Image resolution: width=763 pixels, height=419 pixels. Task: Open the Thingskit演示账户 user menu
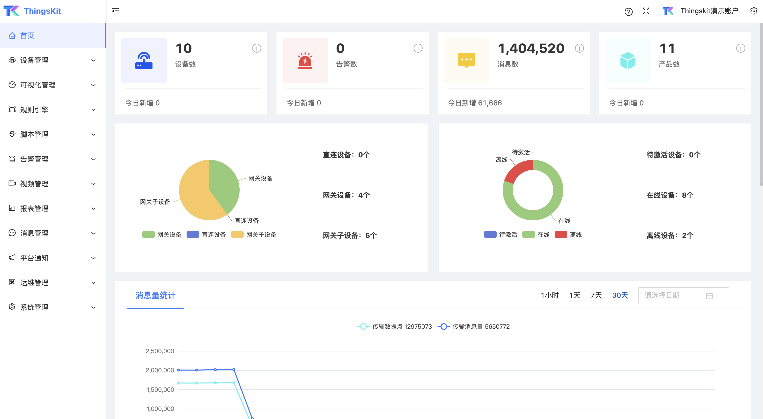(700, 11)
